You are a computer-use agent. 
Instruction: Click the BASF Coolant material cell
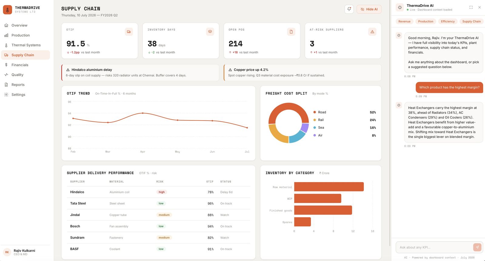115,249
